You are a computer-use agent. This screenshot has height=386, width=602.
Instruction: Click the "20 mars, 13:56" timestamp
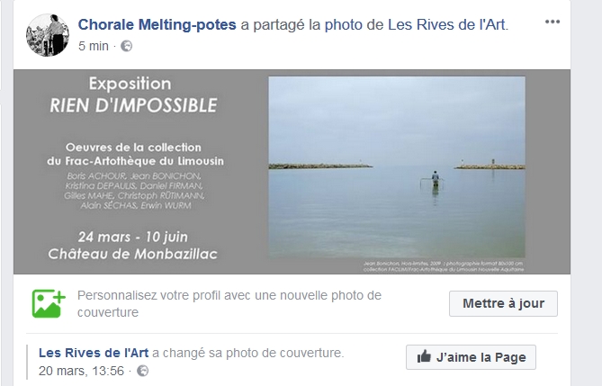pyautogui.click(x=82, y=371)
